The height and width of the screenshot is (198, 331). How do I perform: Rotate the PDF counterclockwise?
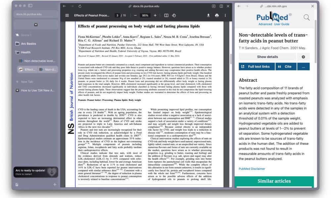point(174,16)
